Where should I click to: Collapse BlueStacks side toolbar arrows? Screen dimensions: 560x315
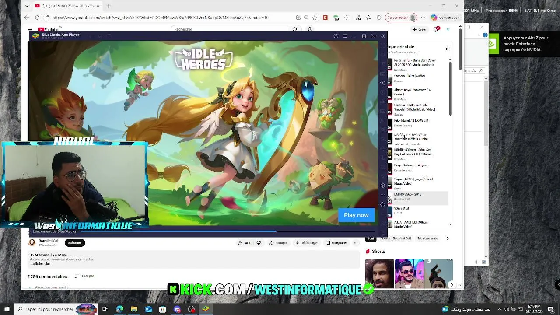[383, 36]
